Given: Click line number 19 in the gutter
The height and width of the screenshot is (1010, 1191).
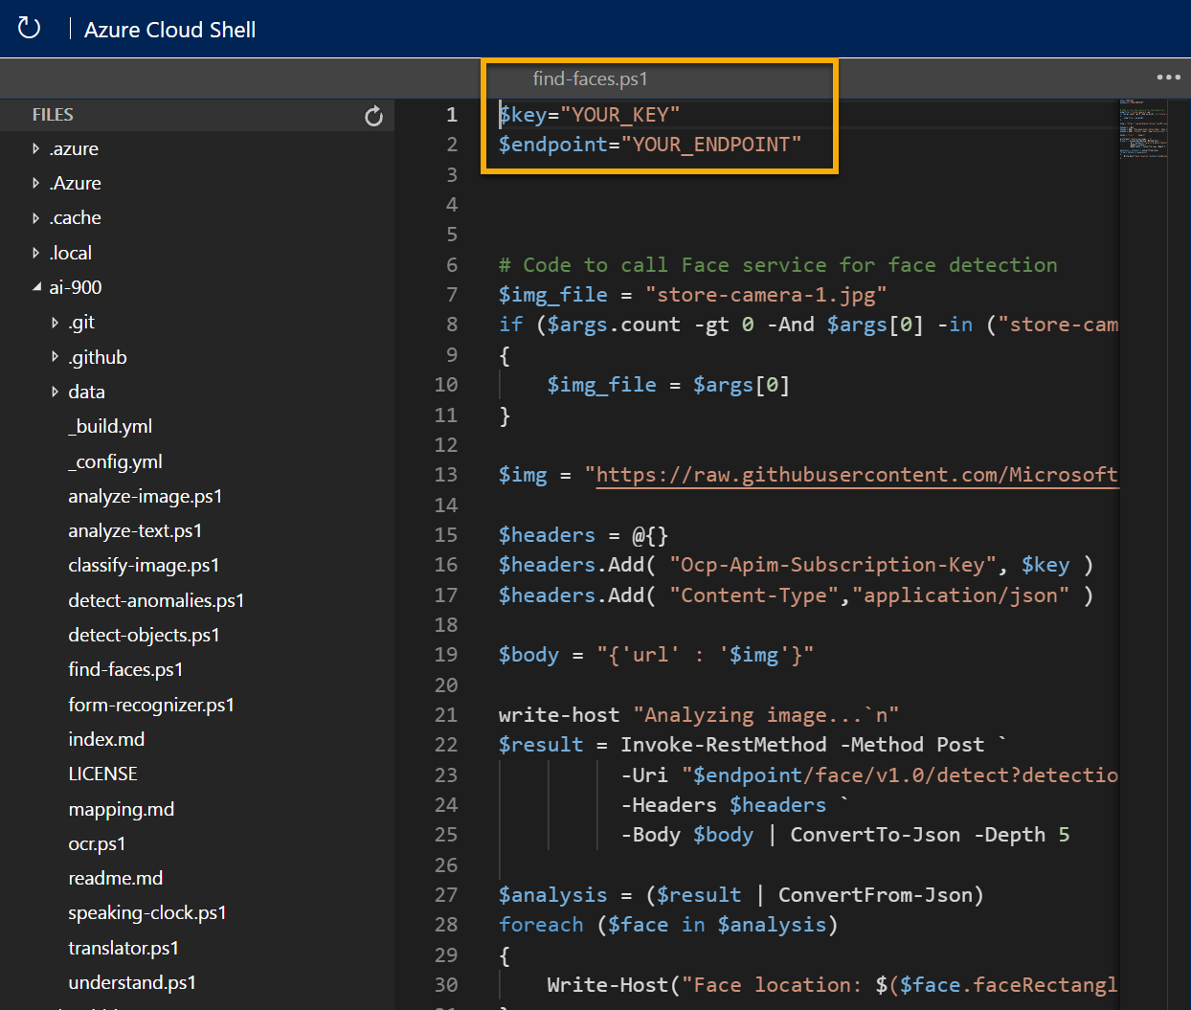Looking at the screenshot, I should pyautogui.click(x=446, y=655).
